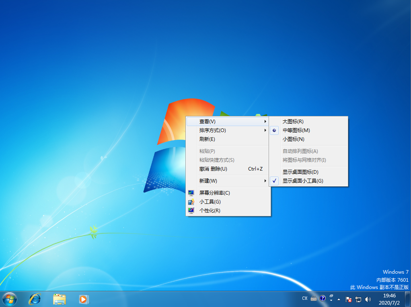Viewport: 411px width, 307px height.
Task: Click the volume speaker icon in system tray
Action: coord(368,299)
